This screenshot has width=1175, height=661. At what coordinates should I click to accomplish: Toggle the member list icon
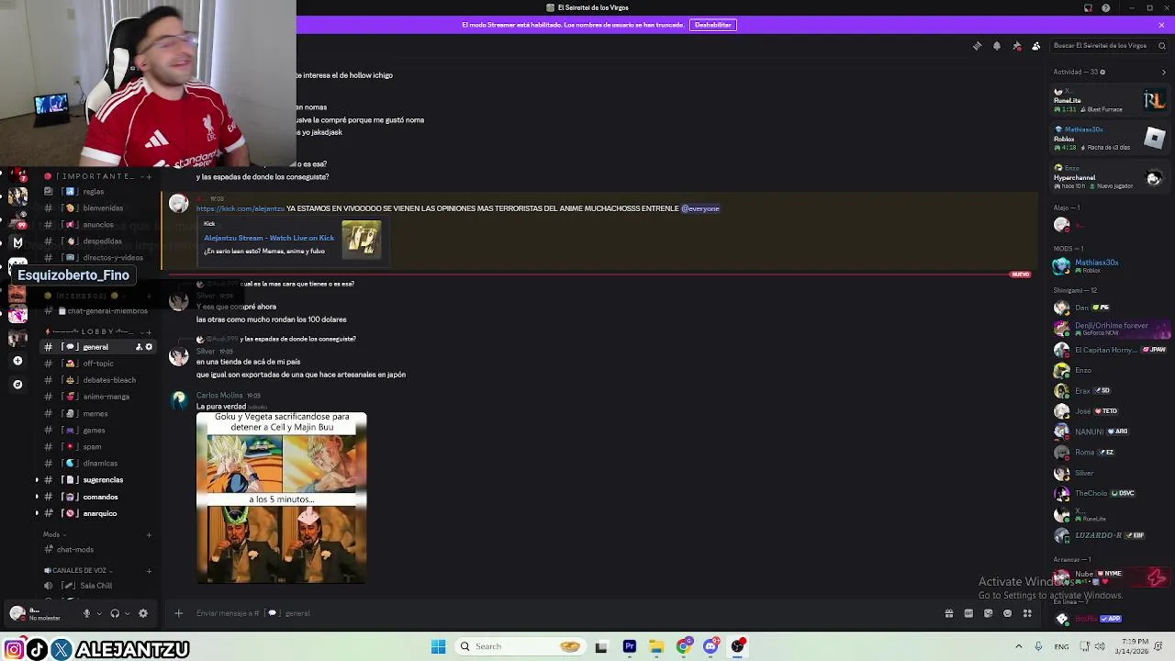pos(1036,46)
